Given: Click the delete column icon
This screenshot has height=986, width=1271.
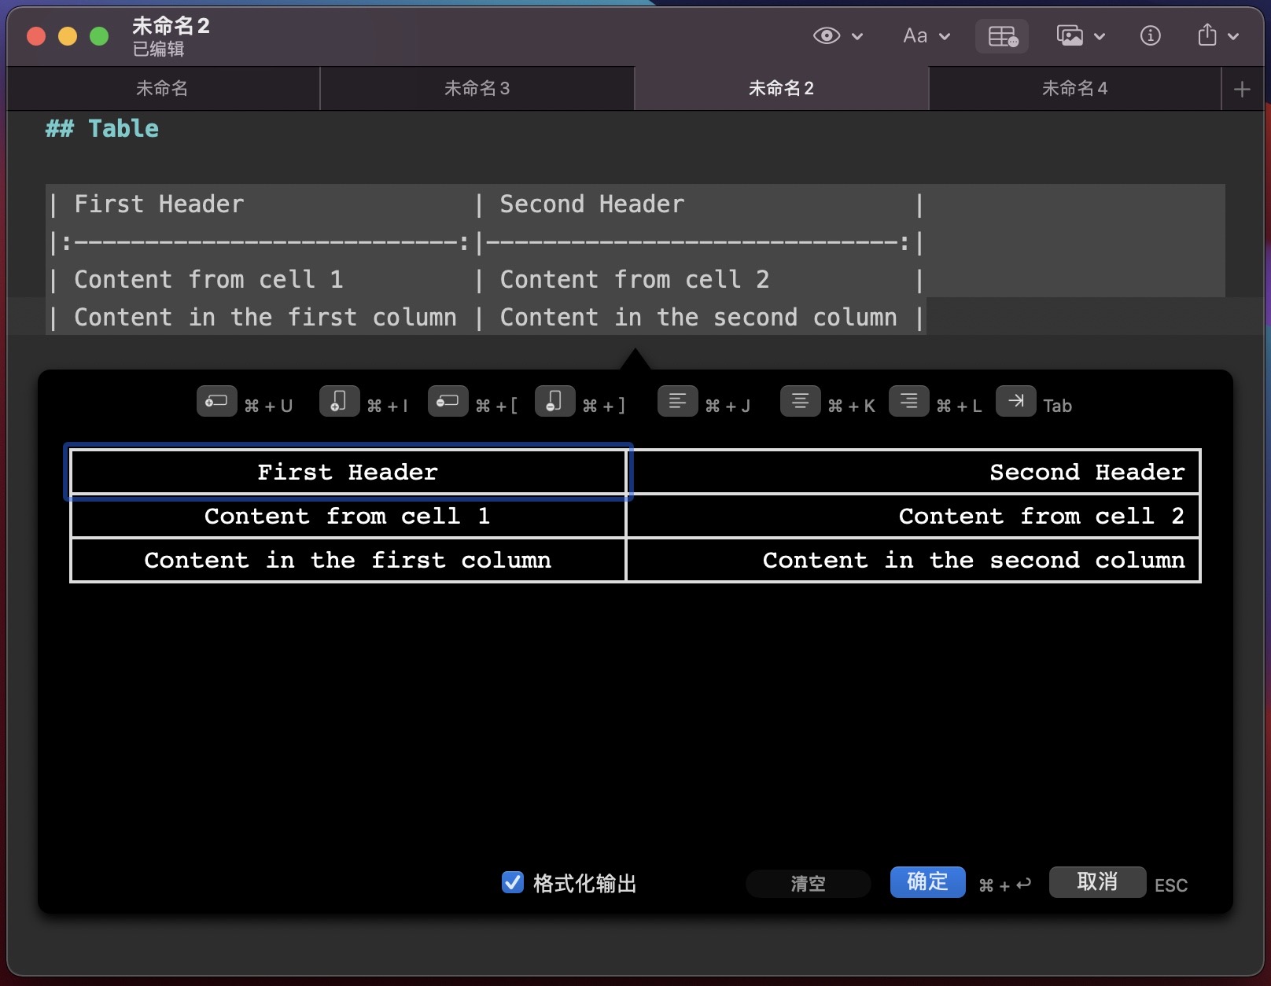Looking at the screenshot, I should click(x=554, y=401).
